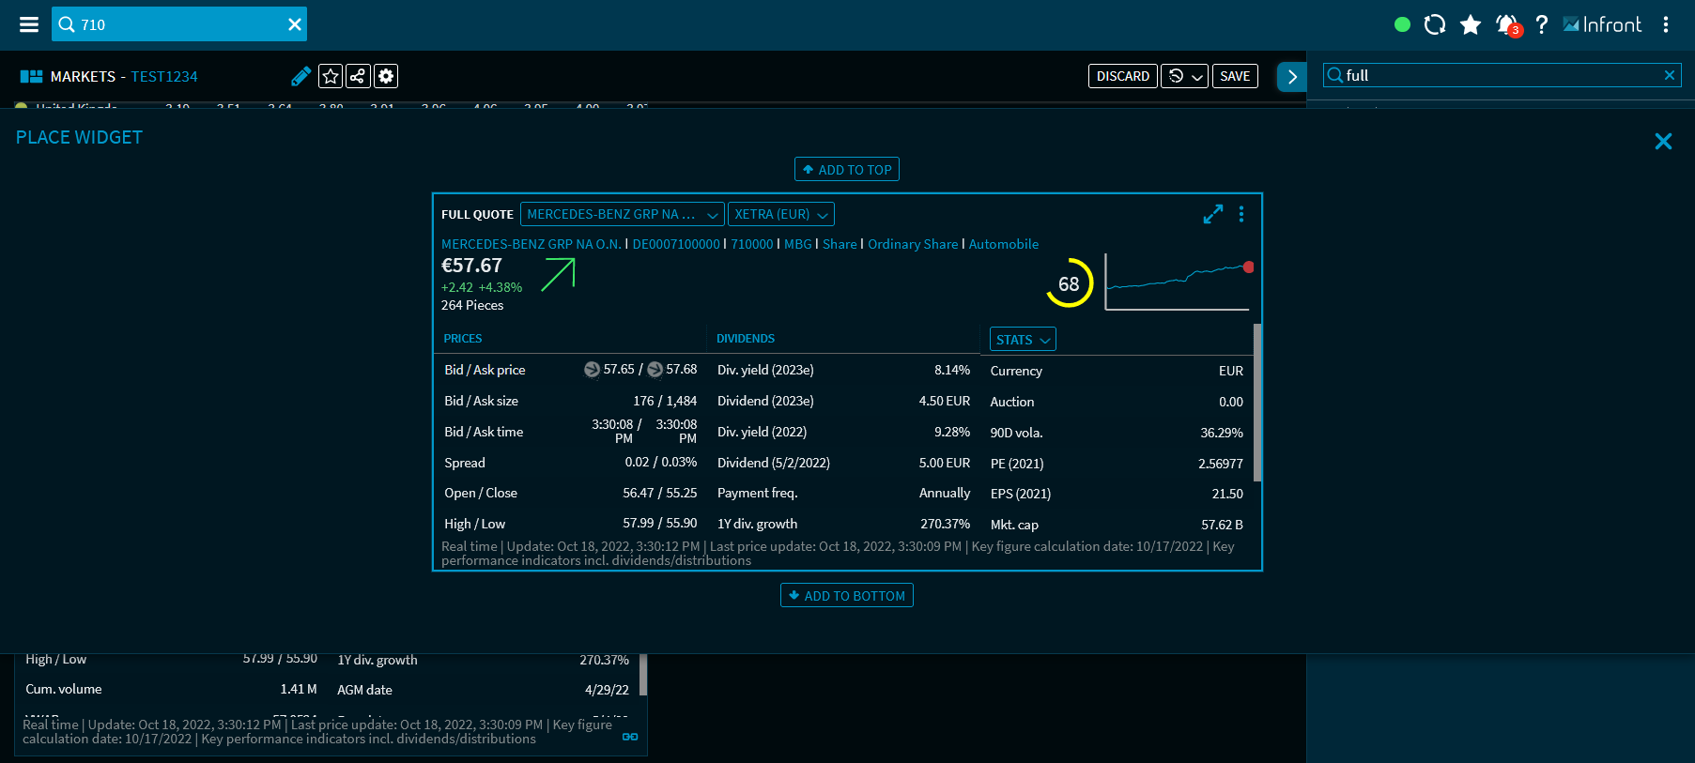
Task: Open the help question mark
Action: (x=1541, y=24)
